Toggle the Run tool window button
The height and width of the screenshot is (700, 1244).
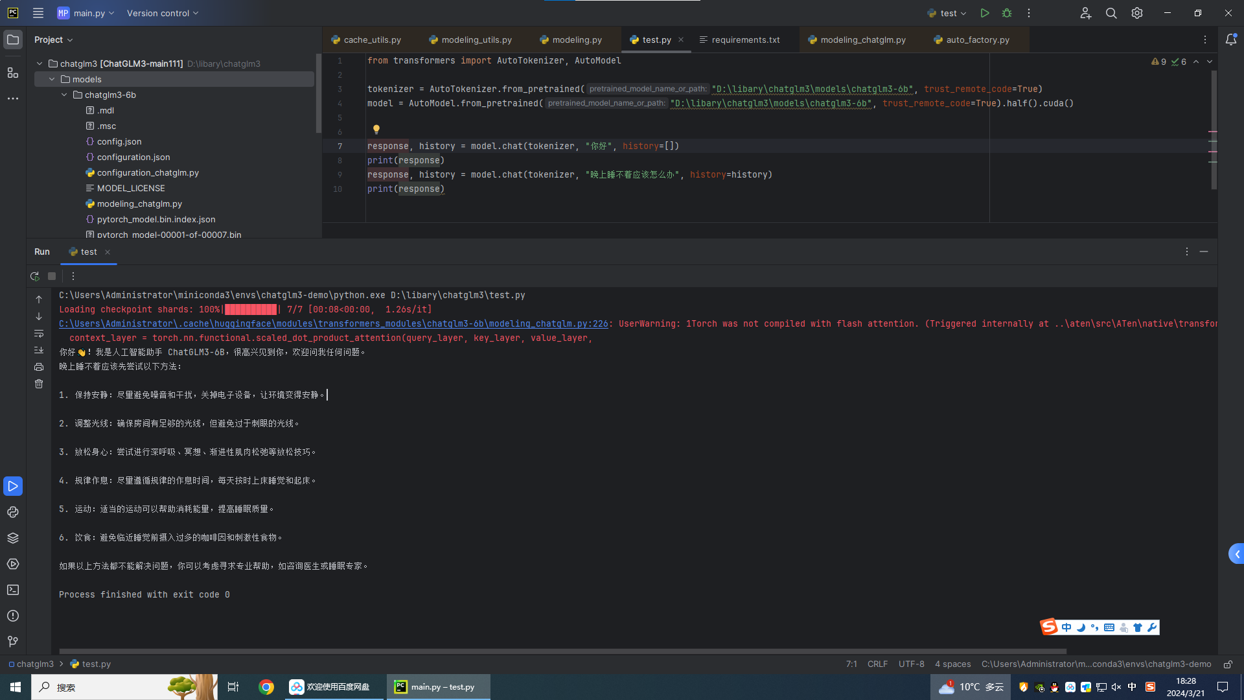pos(13,486)
